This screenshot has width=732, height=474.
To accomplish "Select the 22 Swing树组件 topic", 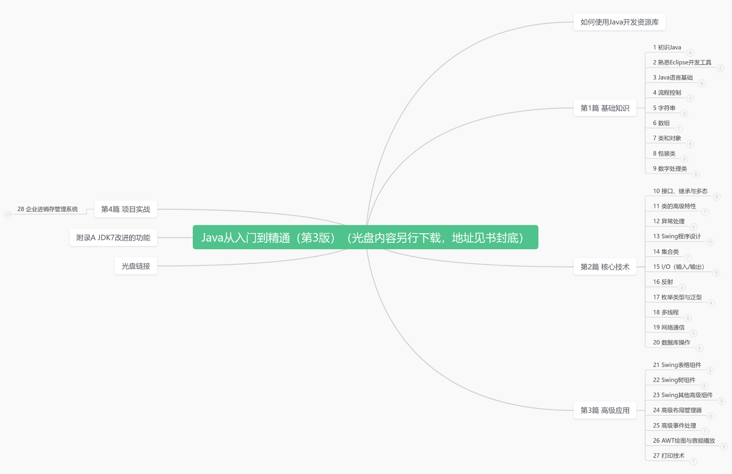I will pos(674,380).
